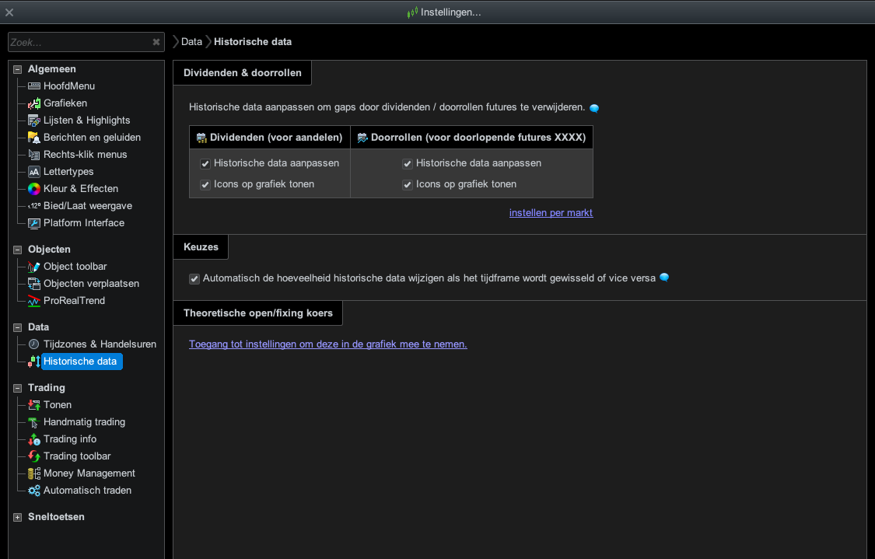The height and width of the screenshot is (559, 875).
Task: Click the Zoek search field
Action: pos(78,42)
